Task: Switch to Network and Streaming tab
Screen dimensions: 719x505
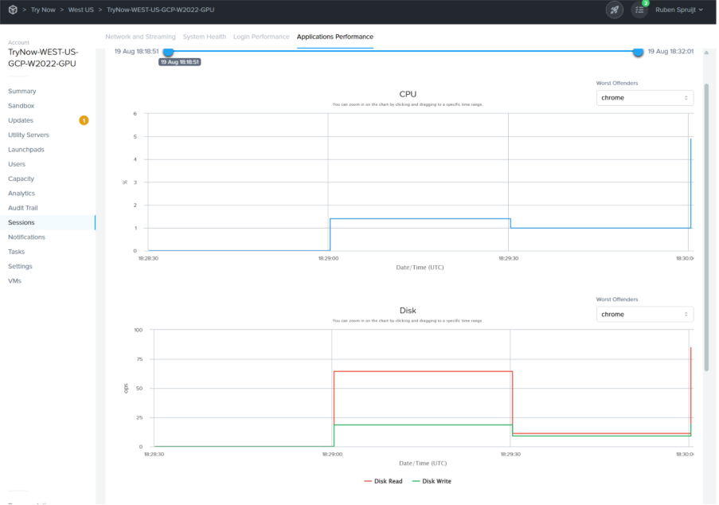Action: (141, 37)
